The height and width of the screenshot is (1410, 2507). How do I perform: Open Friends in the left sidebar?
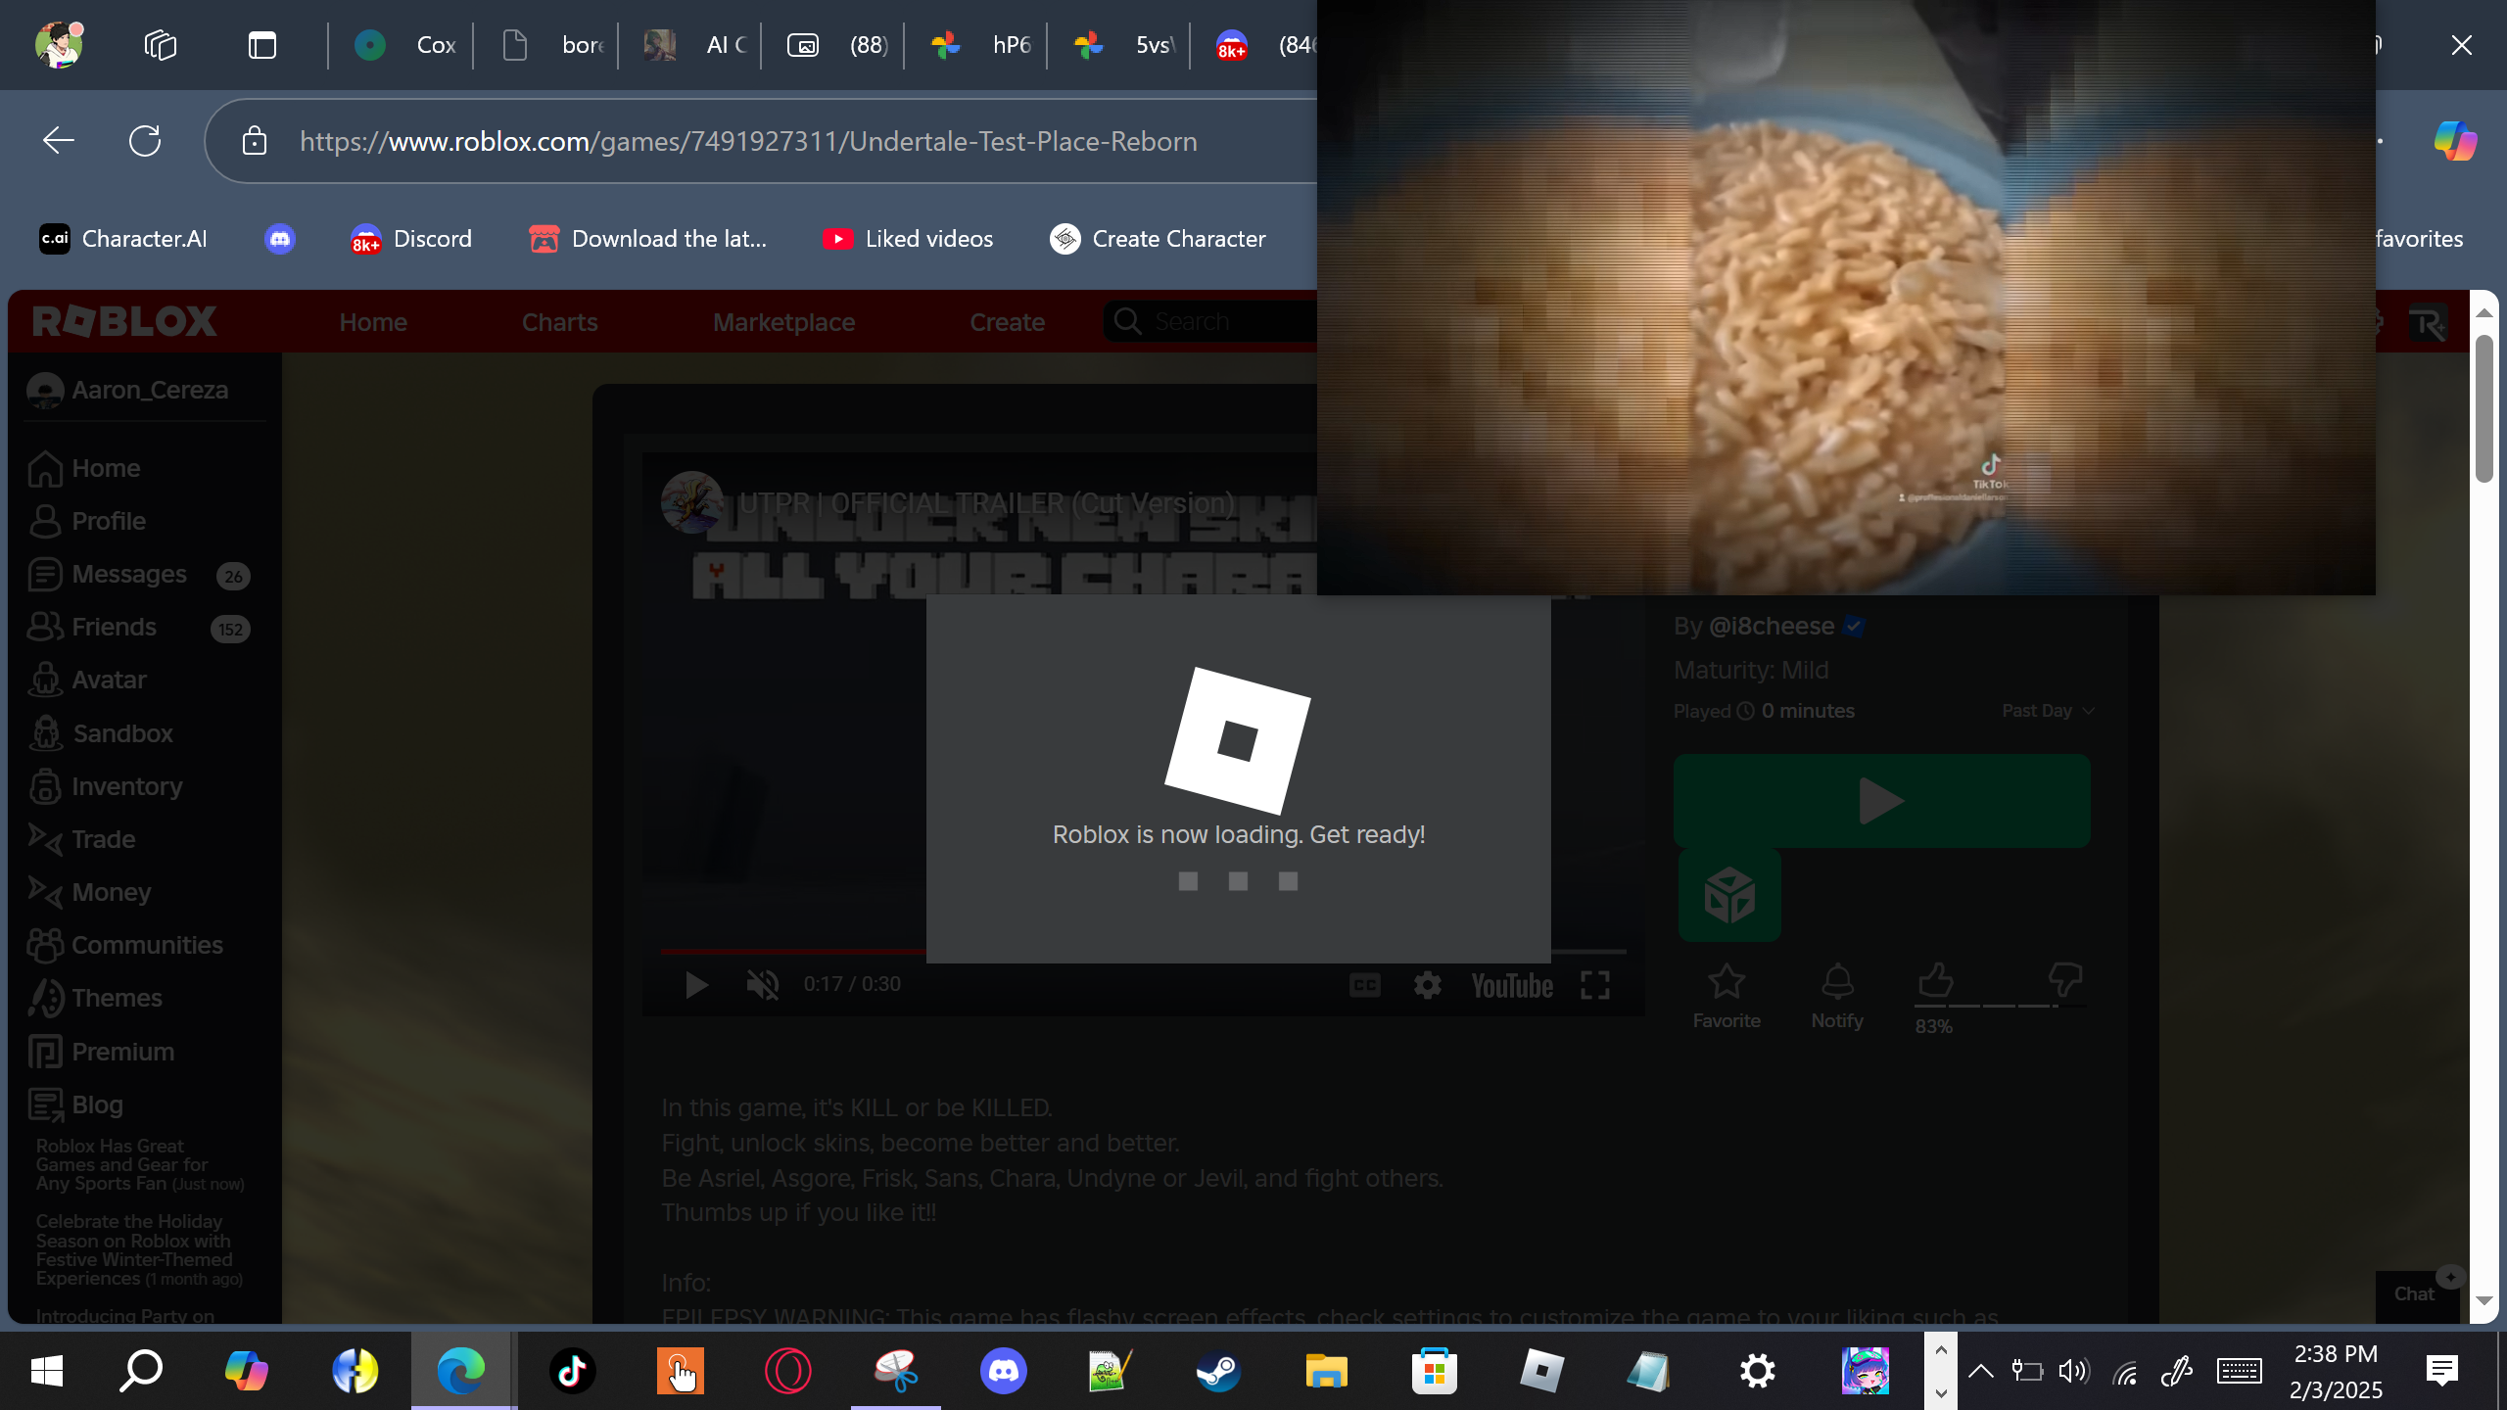139,628
